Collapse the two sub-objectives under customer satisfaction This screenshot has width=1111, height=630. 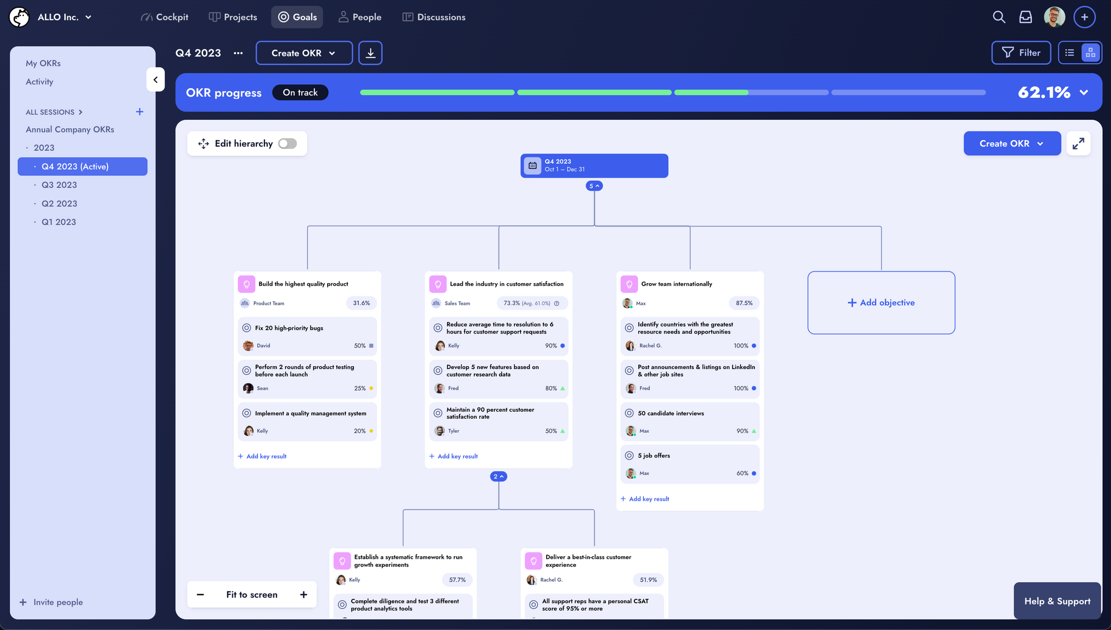pyautogui.click(x=498, y=477)
